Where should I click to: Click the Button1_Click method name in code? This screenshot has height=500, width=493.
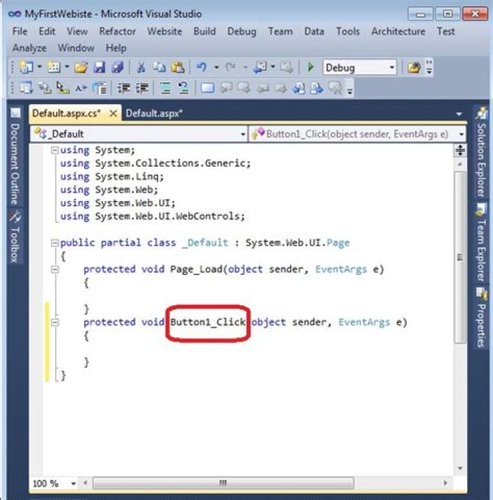[208, 322]
